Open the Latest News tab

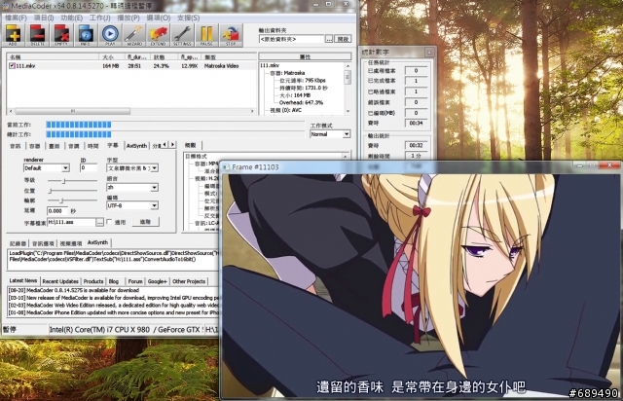tap(23, 280)
